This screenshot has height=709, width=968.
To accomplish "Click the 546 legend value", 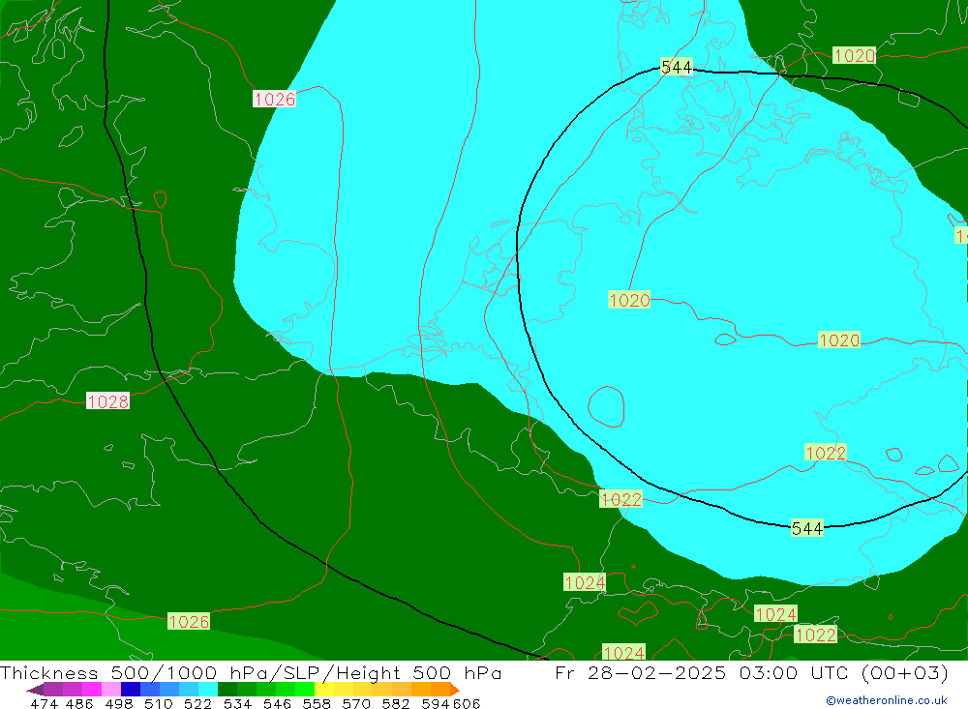I will point(277,703).
